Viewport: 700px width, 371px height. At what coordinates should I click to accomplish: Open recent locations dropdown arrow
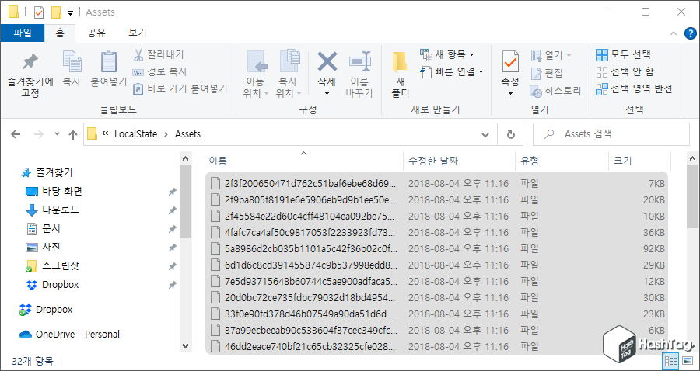click(57, 134)
